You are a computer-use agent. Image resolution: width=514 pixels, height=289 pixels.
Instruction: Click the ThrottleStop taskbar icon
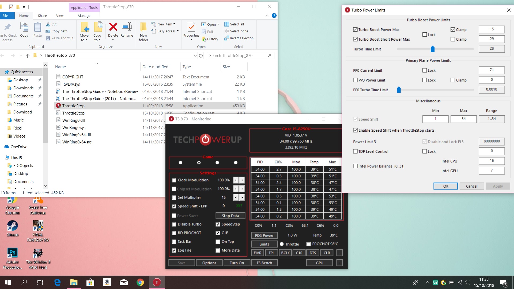tap(157, 282)
